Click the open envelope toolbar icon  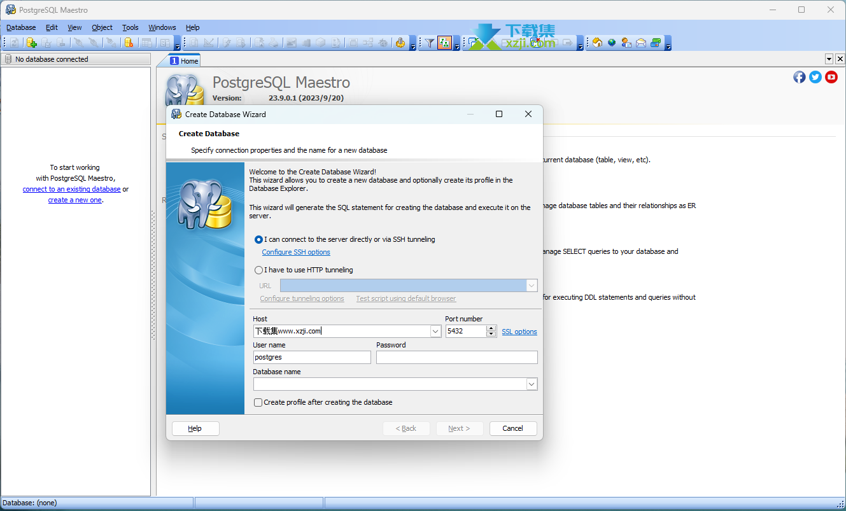641,43
